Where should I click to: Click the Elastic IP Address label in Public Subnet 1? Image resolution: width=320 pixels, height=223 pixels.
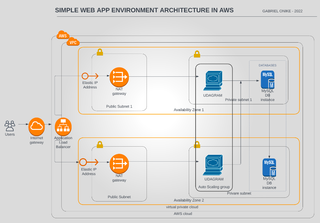click(90, 85)
